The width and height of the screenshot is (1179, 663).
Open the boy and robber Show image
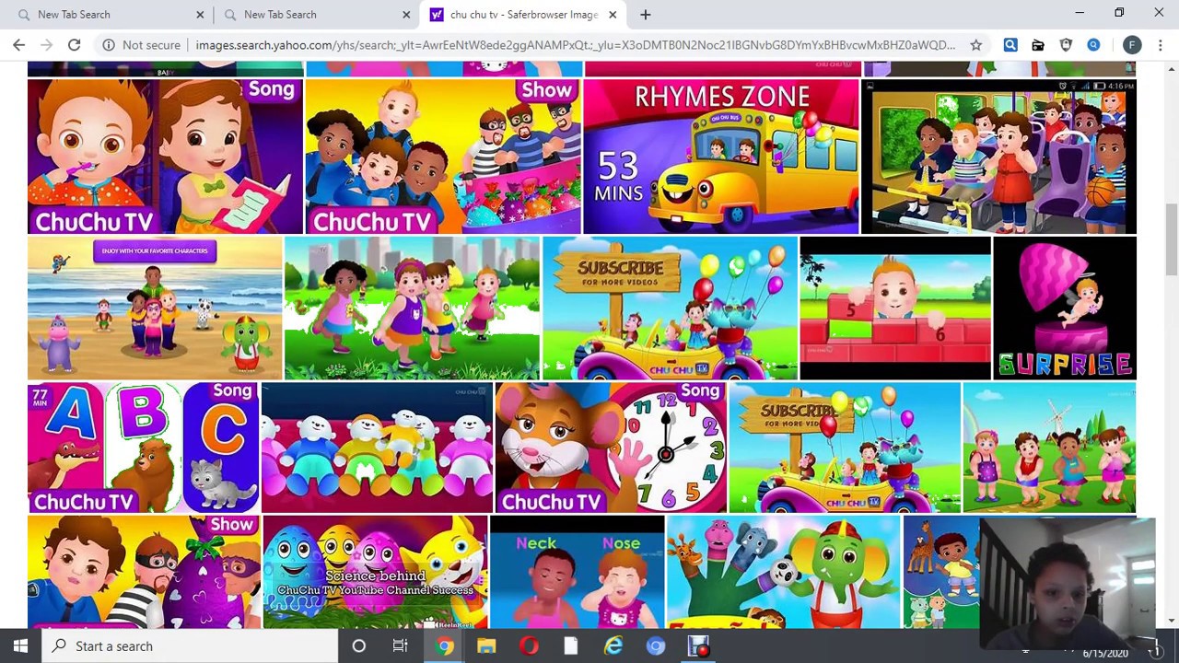coord(144,572)
